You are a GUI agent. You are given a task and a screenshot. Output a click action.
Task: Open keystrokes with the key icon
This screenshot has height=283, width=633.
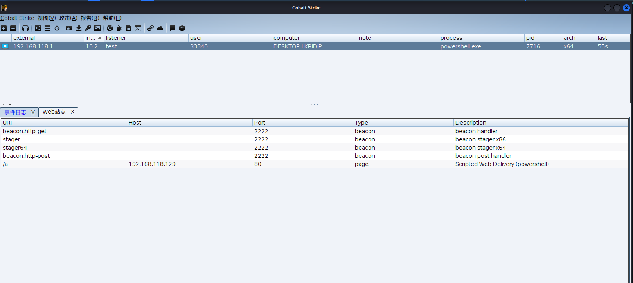point(88,28)
